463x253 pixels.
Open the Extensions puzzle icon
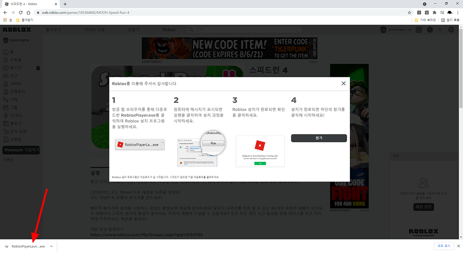(x=434, y=12)
